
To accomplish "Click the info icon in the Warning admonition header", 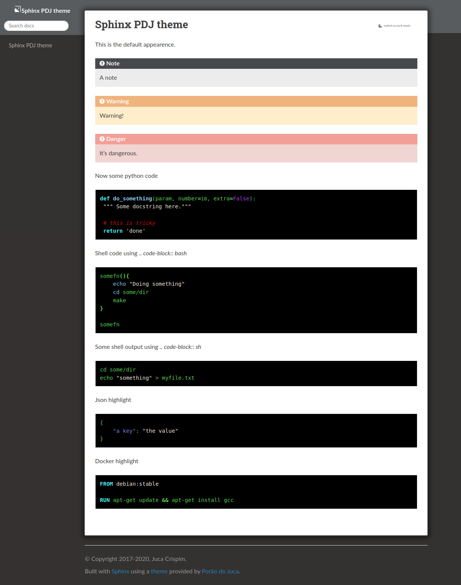I will pos(102,101).
